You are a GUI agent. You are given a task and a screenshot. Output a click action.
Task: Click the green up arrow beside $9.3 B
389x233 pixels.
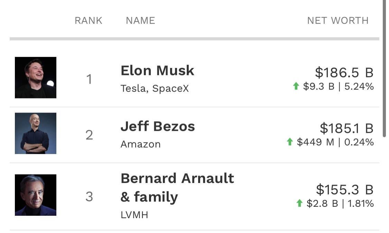296,86
